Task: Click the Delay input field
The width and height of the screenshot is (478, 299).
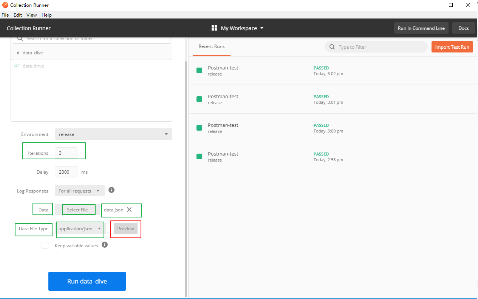Action: coord(66,172)
